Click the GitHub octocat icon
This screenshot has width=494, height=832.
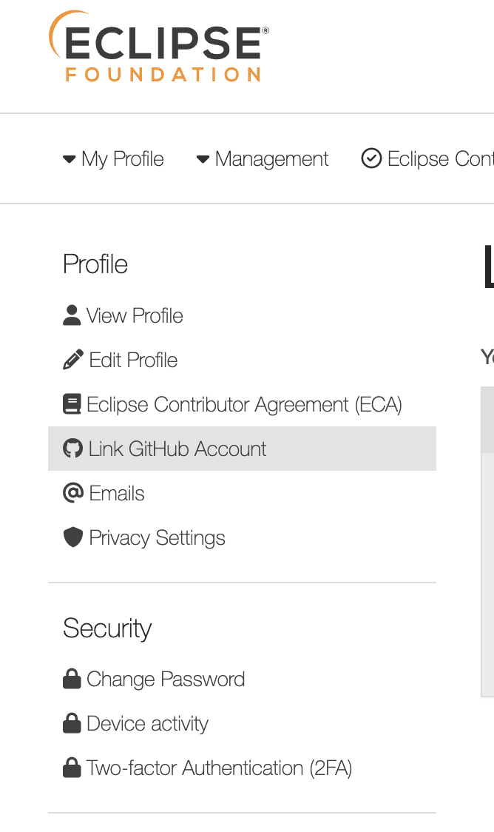[72, 449]
